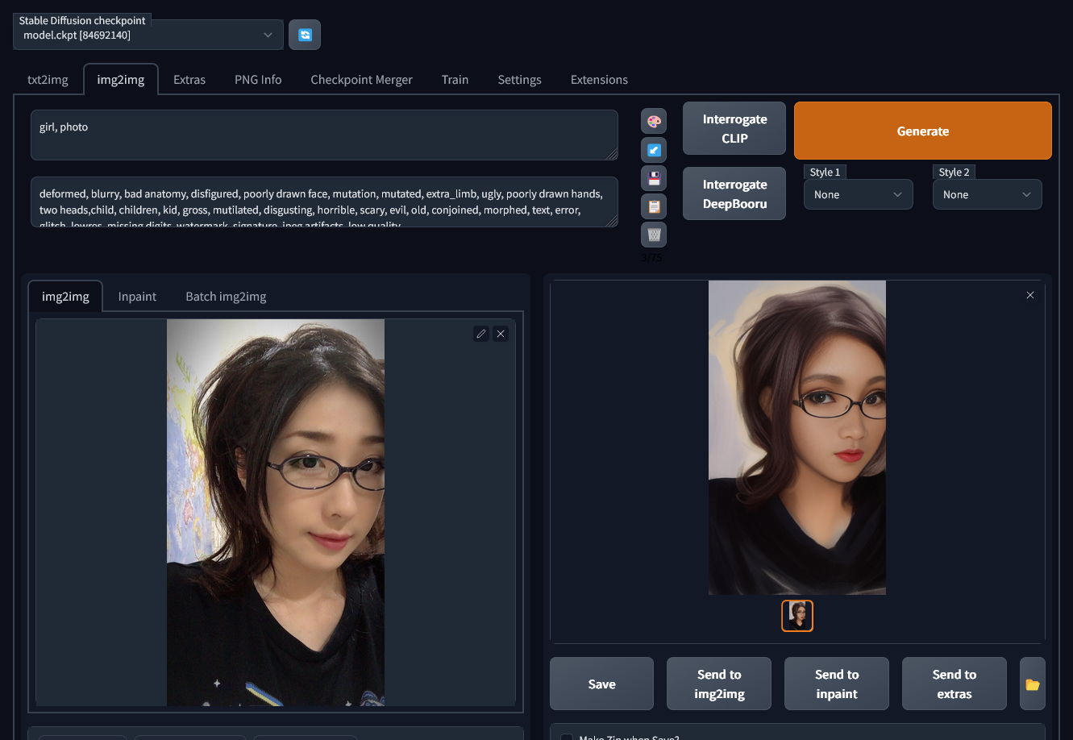Click the pencil edit icon on input image
This screenshot has width=1073, height=740.
tap(481, 334)
